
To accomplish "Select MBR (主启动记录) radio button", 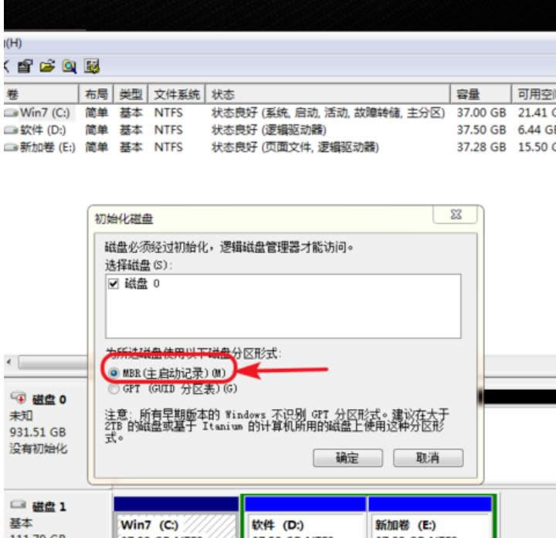I will (x=114, y=372).
